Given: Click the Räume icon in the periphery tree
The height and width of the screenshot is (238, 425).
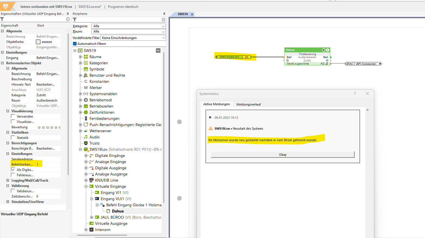Looking at the screenshot, I should [86, 57].
